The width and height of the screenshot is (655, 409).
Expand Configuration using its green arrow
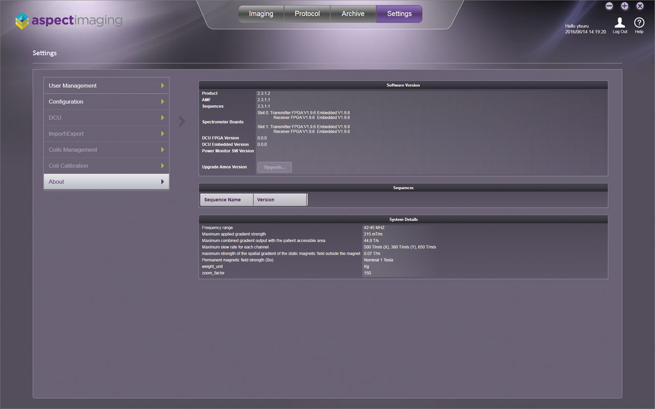[x=163, y=102]
